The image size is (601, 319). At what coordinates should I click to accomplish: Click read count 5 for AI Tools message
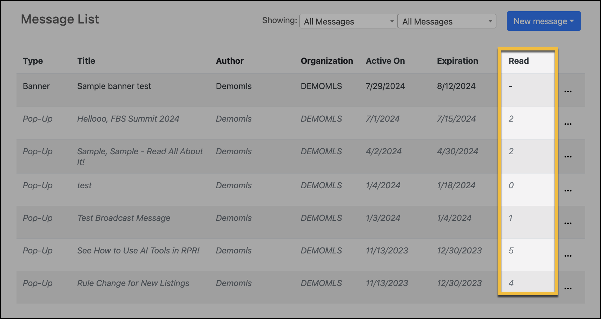pos(511,251)
